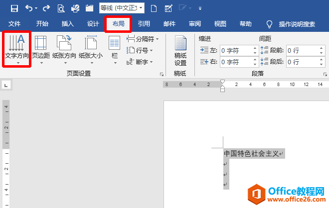The height and width of the screenshot is (208, 329).
Task: Click the 操作说明搜索 search box
Action: [x=297, y=24]
